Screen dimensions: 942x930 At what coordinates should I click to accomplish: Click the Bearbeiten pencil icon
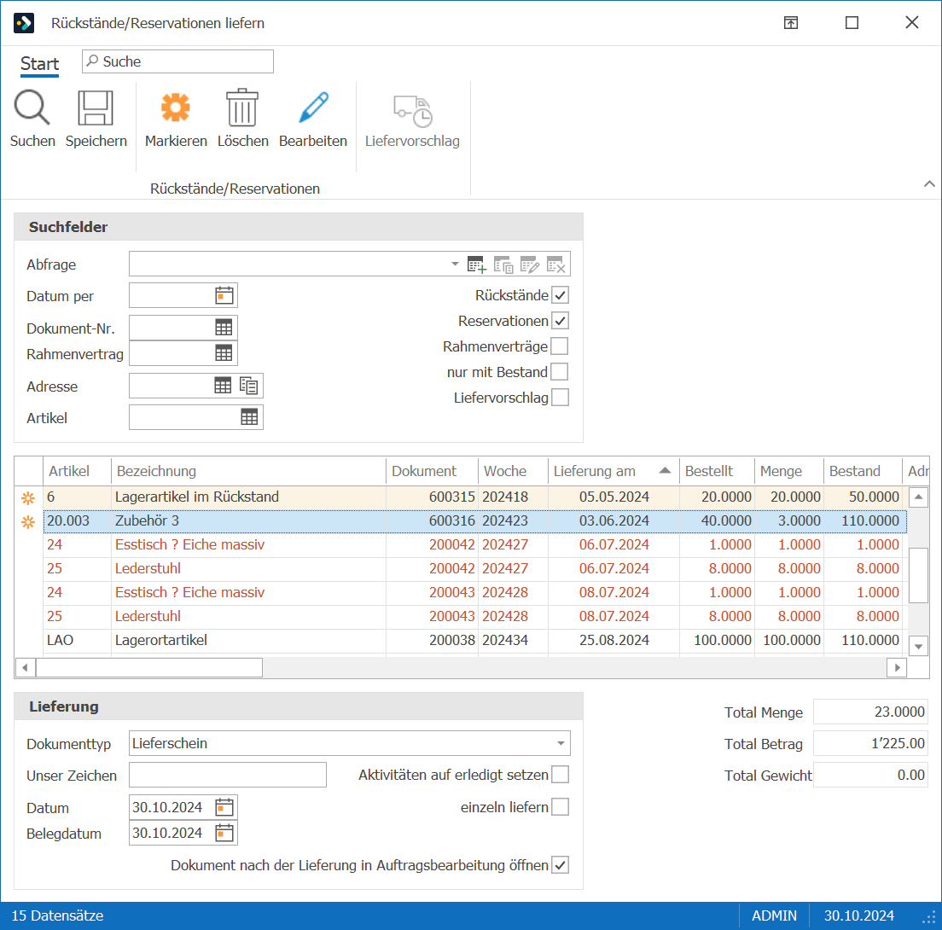pyautogui.click(x=313, y=108)
